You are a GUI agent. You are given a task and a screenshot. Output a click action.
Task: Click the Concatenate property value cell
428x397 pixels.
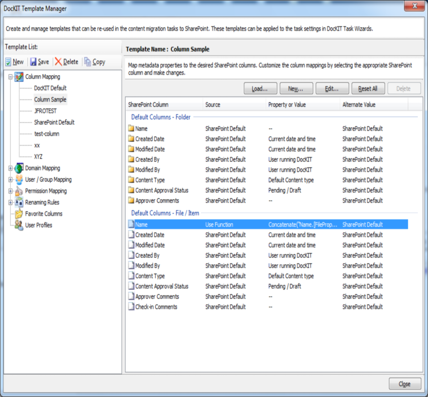point(302,224)
